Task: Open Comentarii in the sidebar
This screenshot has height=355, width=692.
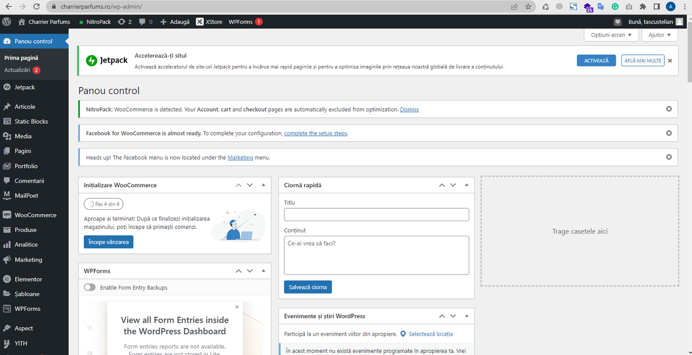Action: (x=34, y=181)
